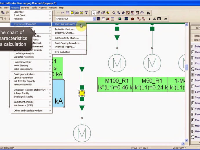Click the zoom out magnifier icon
The image size is (200, 150).
pyautogui.click(x=123, y=13)
